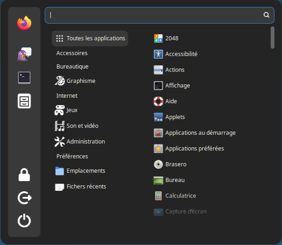Click the Accessibilité icon
The image size is (282, 245).
(x=158, y=54)
